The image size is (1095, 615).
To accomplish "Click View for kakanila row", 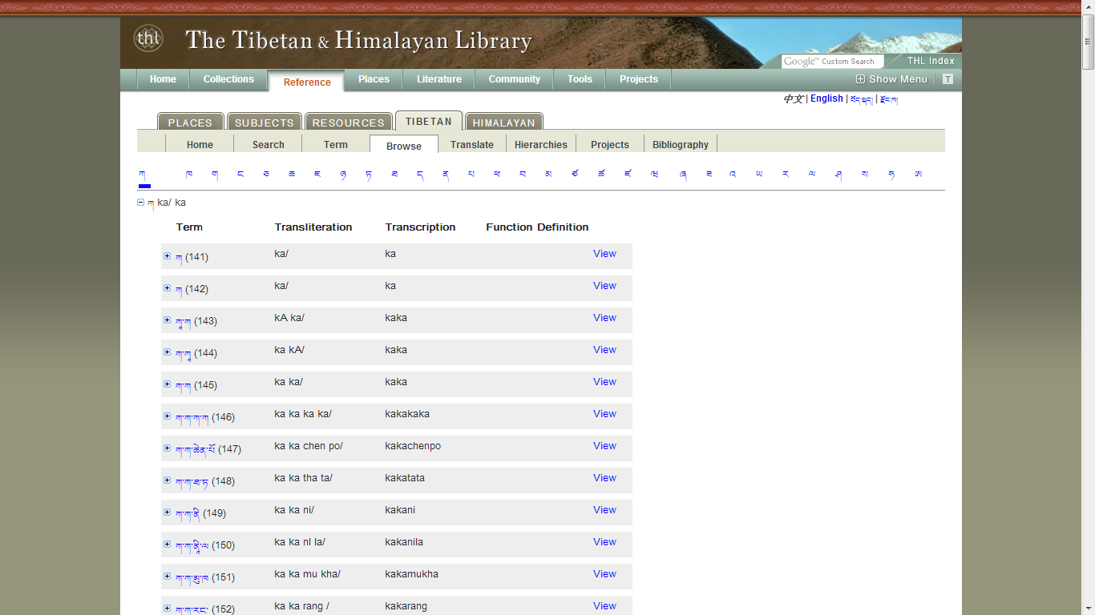I will click(604, 542).
